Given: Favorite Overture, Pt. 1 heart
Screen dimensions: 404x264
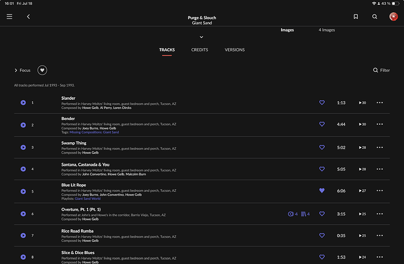Looking at the screenshot, I should click(x=322, y=214).
